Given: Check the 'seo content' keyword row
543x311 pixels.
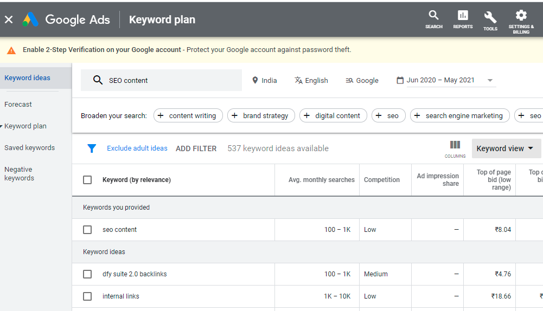Looking at the screenshot, I should pyautogui.click(x=87, y=230).
